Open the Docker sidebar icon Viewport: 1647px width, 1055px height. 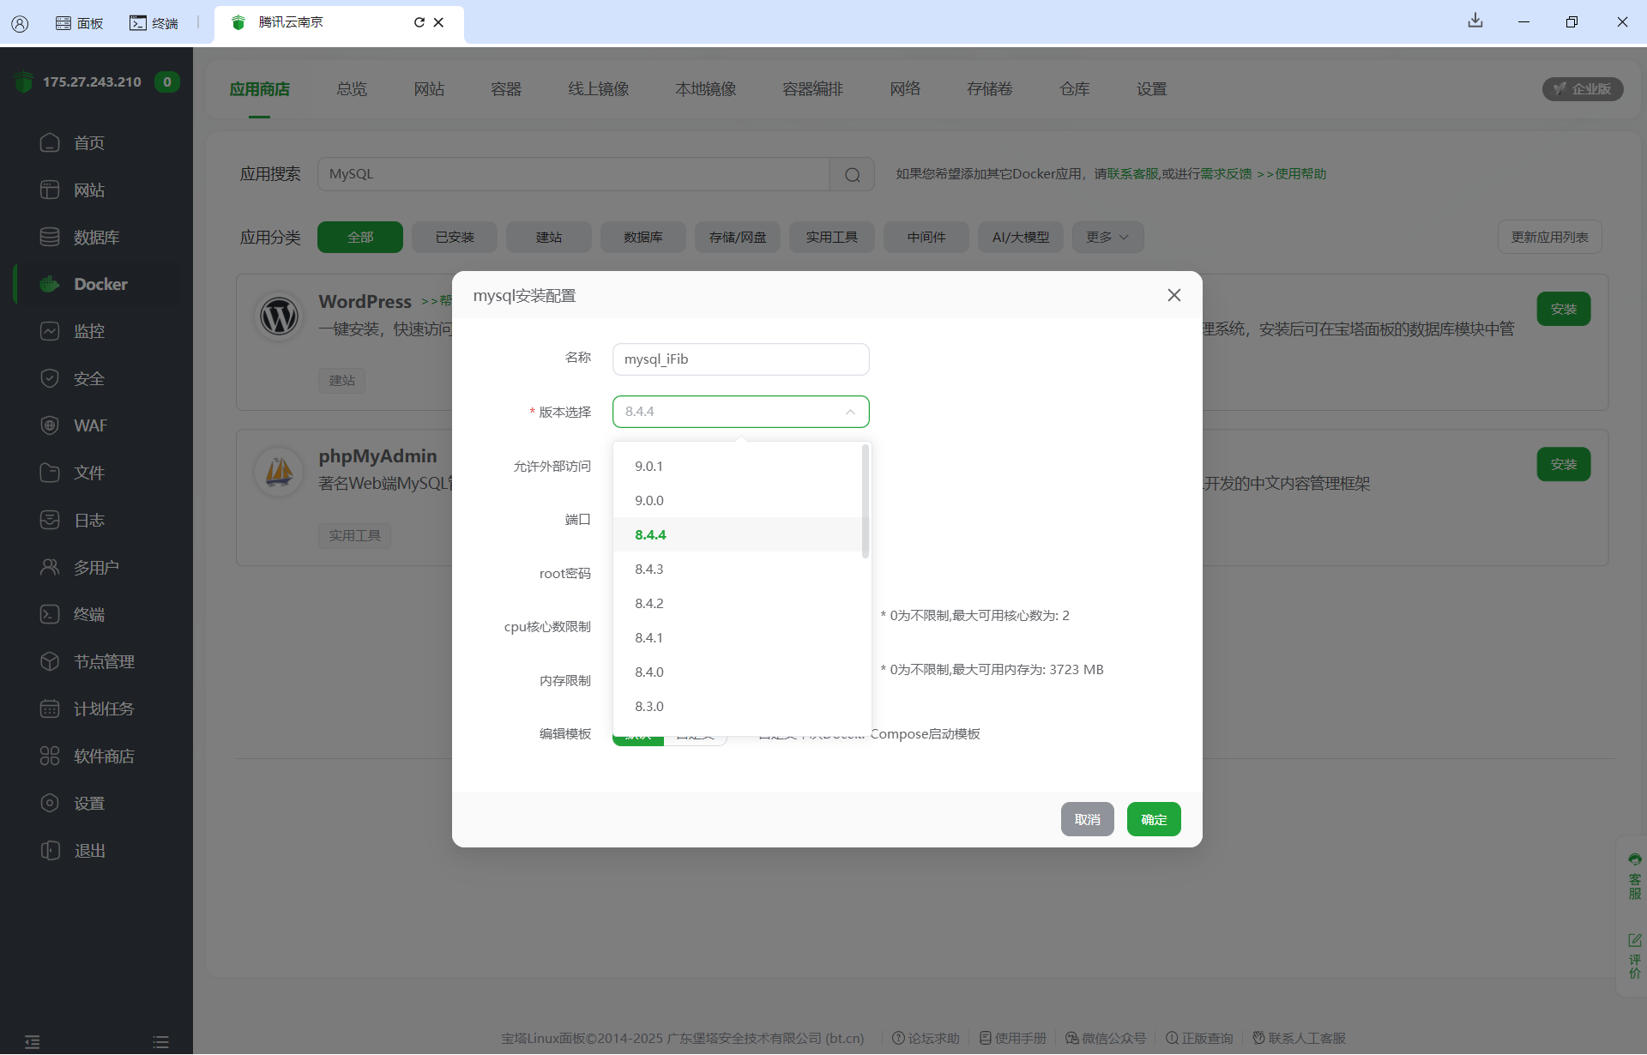[x=50, y=284]
